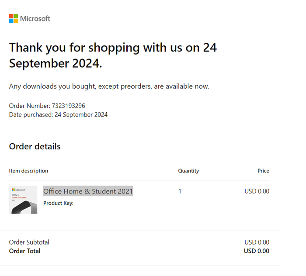Click the Order Subtotal label
This screenshot has height=276, width=306.
tap(29, 242)
